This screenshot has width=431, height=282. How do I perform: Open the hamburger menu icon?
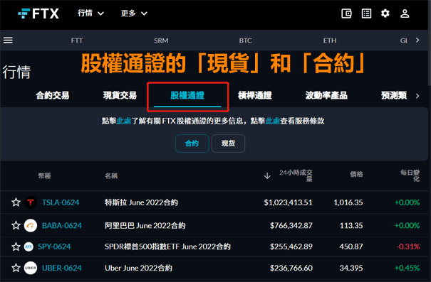pos(8,40)
